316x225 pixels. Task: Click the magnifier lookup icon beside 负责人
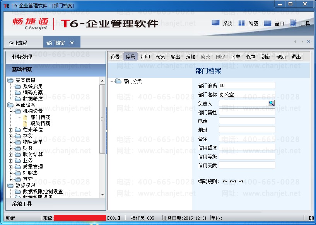[x=272, y=103]
